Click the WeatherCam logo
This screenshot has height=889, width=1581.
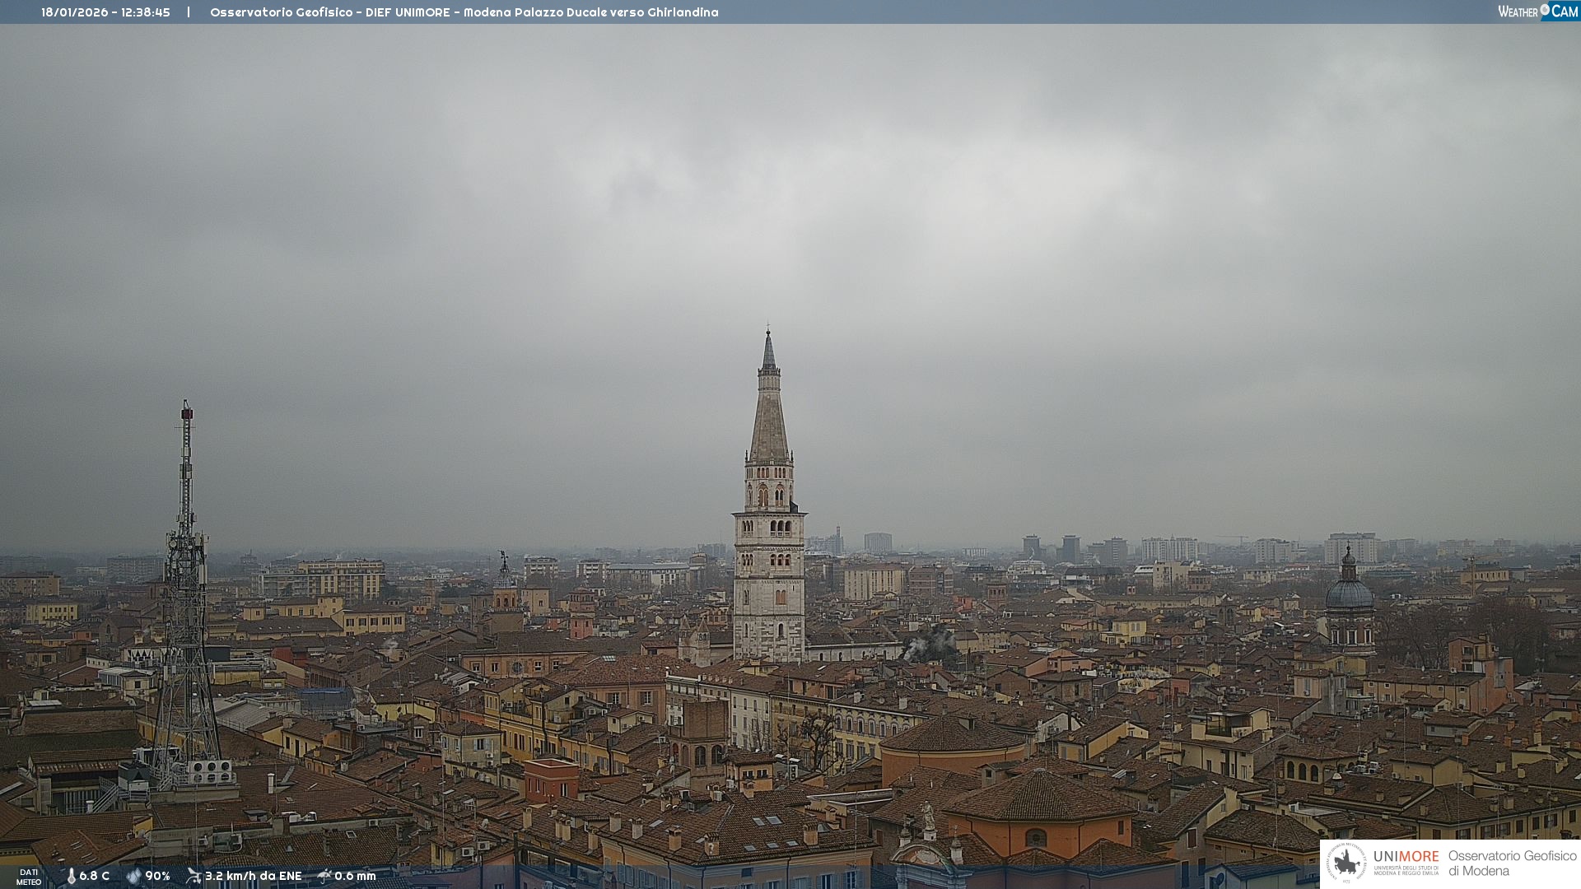pos(1537,12)
